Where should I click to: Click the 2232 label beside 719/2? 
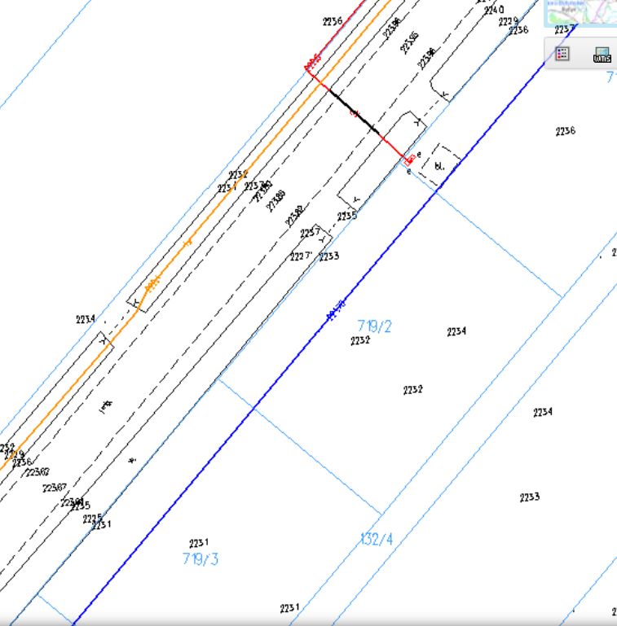point(360,340)
